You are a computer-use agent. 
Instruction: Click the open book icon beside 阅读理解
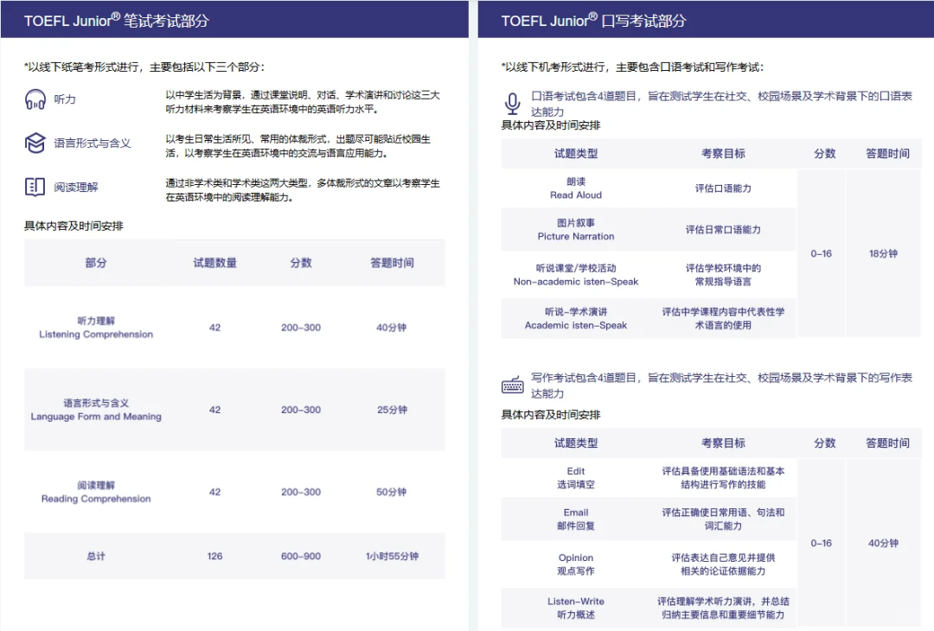[35, 186]
